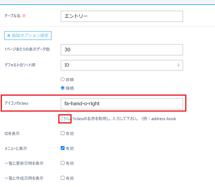Click the display count field showing 30

[122, 50]
